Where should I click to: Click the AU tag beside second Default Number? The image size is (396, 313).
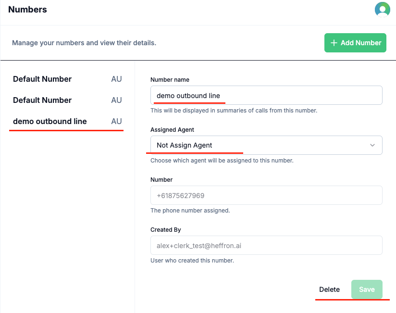tap(116, 100)
